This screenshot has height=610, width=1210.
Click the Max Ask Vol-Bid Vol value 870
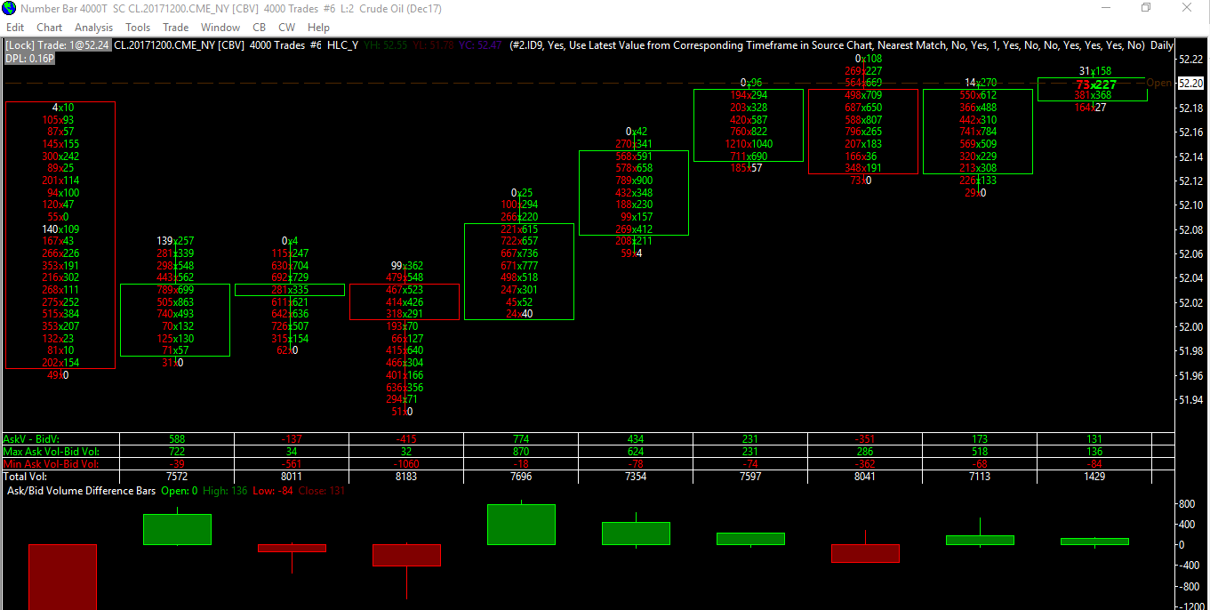pos(521,451)
